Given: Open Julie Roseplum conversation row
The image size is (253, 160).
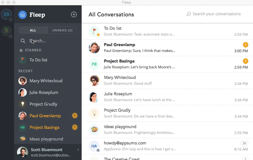Looking at the screenshot, I should click(167, 97).
